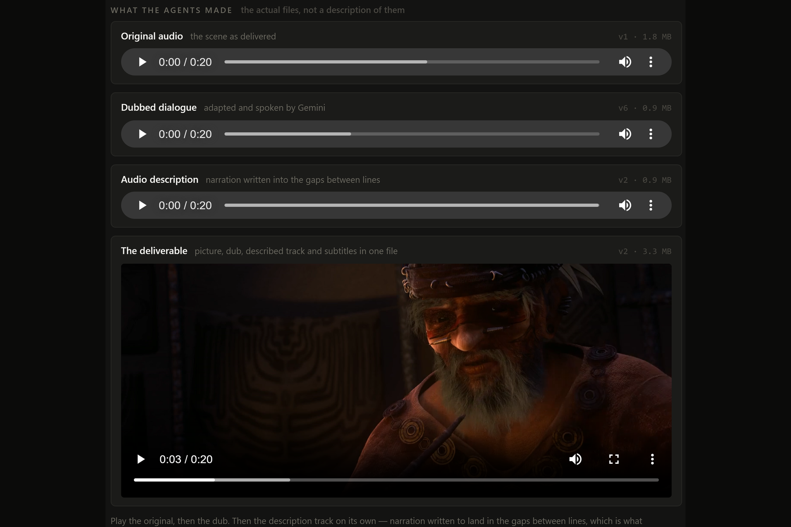Click the 'Original audio' title
This screenshot has width=791, height=527.
(152, 36)
